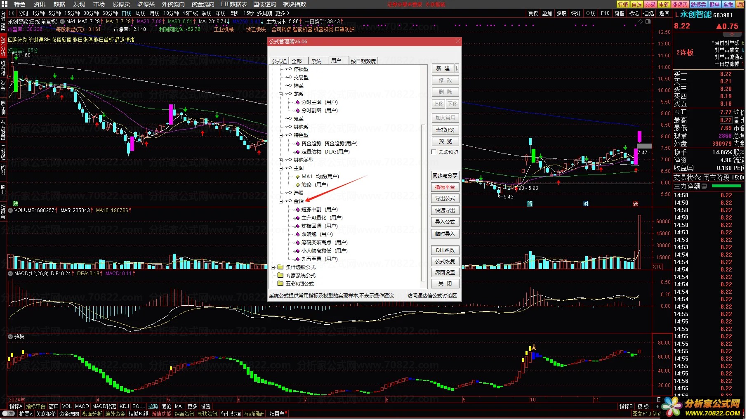Image resolution: width=747 pixels, height=420 pixels.
Task: Click the 同步与分享 button
Action: (x=445, y=176)
